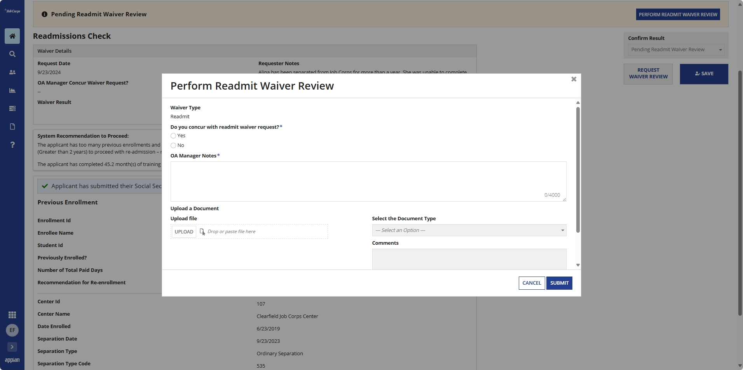Open the EF user avatar menu
This screenshot has width=743, height=370.
pos(12,330)
